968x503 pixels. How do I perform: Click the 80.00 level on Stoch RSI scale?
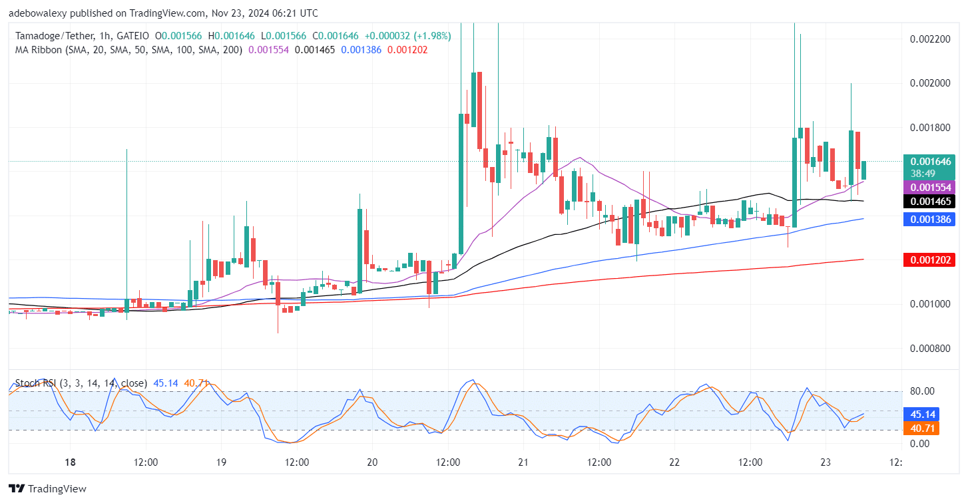click(921, 391)
